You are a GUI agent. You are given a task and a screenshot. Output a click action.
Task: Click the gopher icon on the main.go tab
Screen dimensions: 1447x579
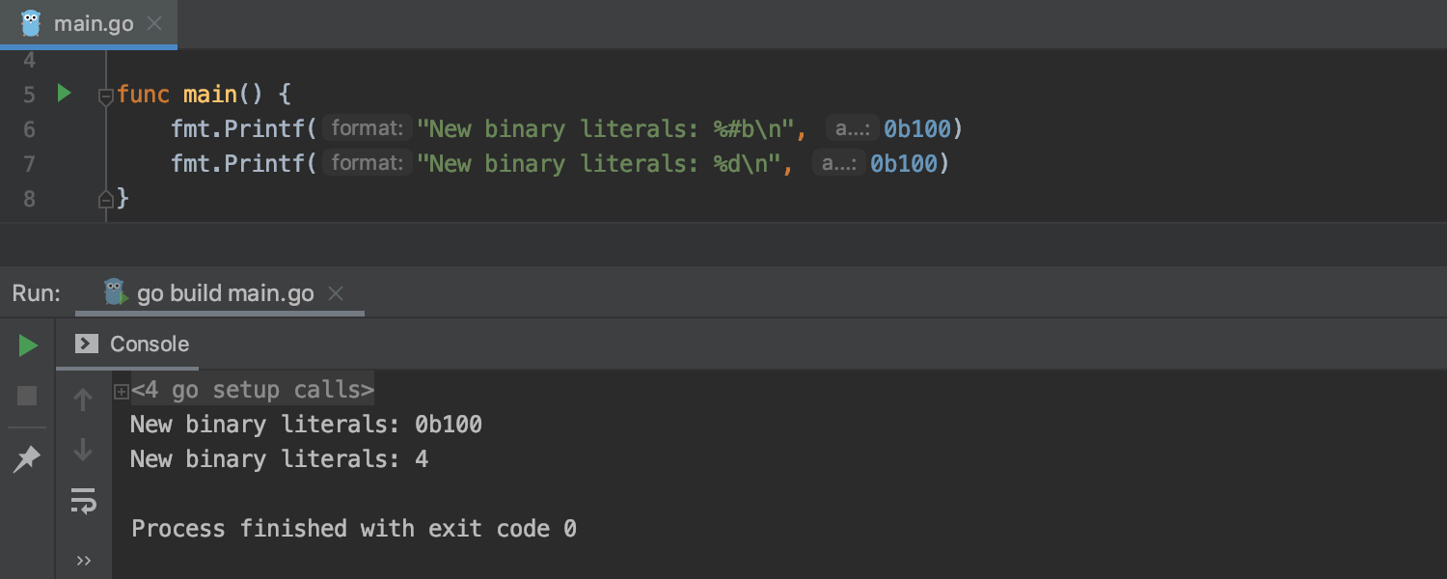[31, 23]
